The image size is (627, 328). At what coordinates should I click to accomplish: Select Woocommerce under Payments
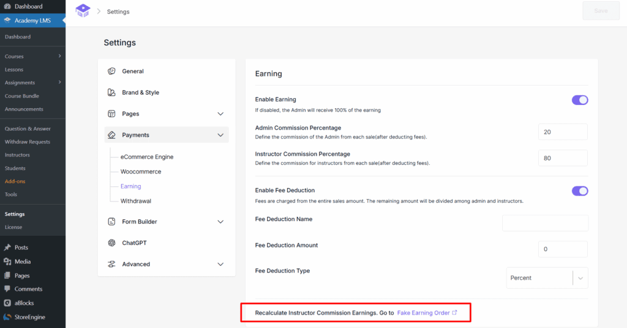[x=141, y=172]
